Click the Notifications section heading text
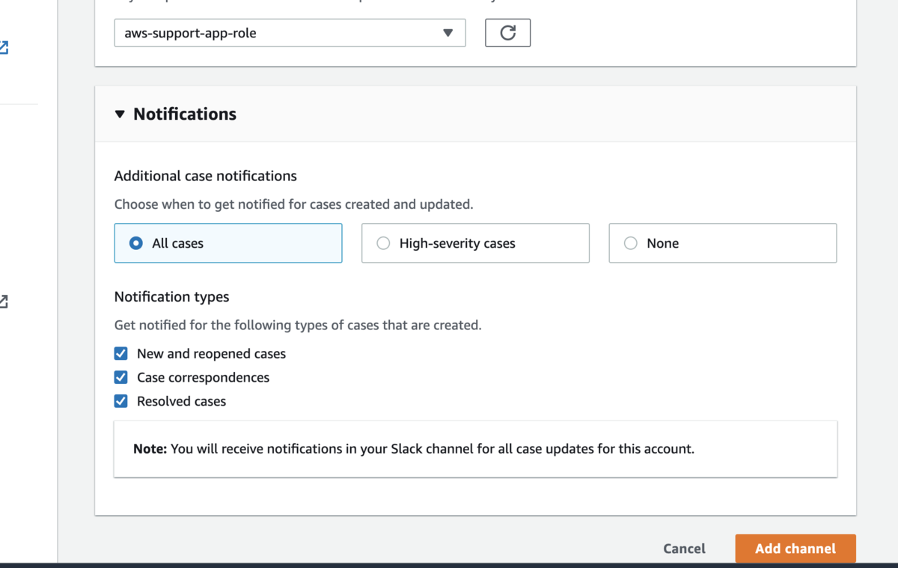Screen dimensions: 898x568 tap(185, 114)
